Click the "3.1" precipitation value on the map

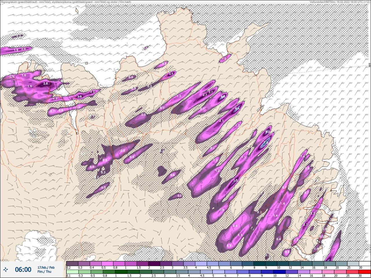click(171, 74)
